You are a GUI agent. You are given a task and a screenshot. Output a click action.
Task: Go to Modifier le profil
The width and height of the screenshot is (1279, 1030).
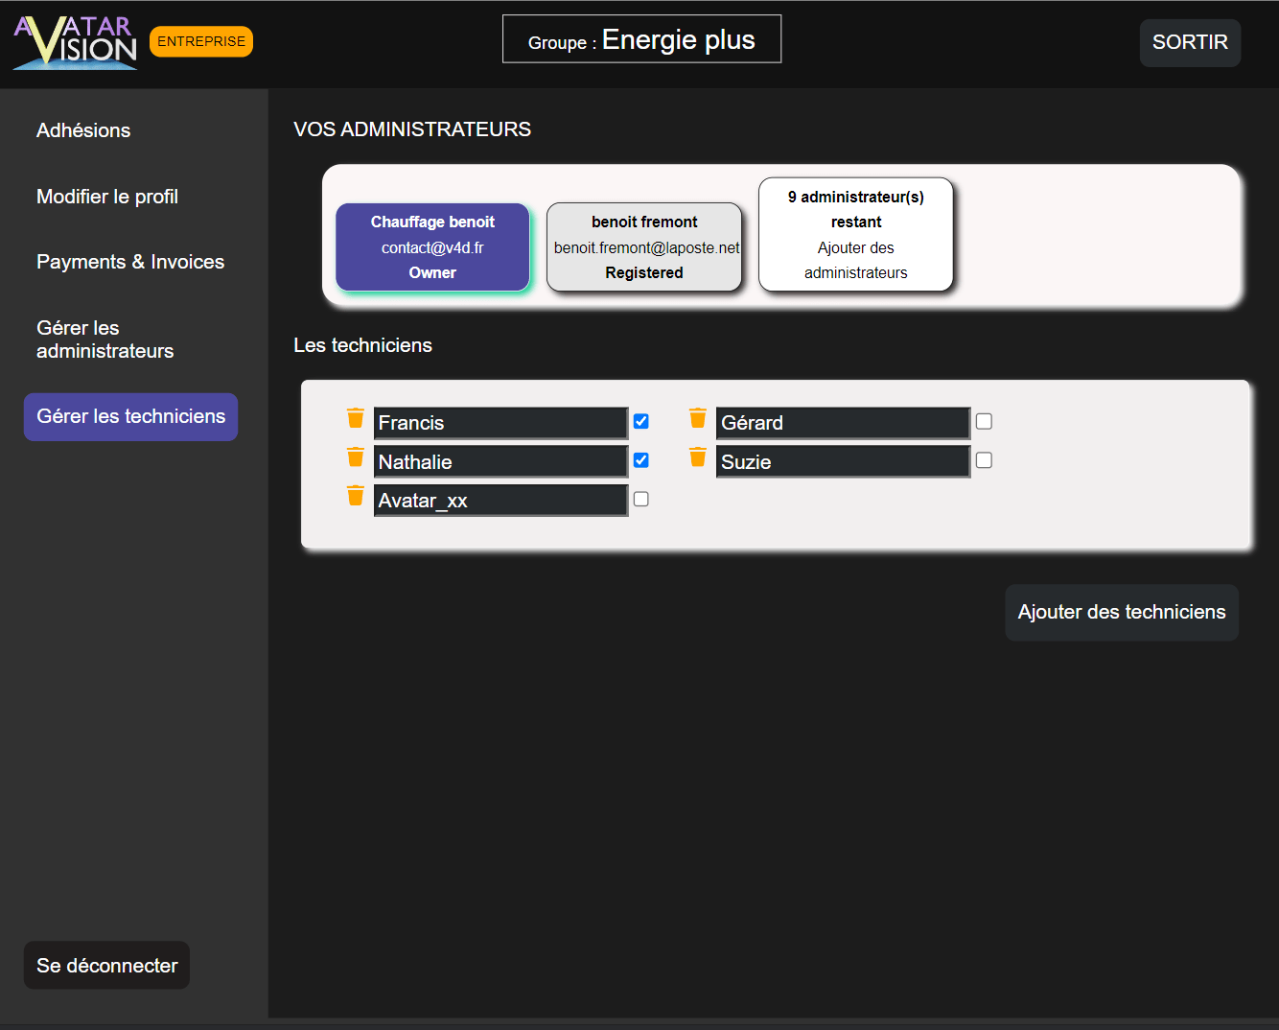[x=107, y=197]
